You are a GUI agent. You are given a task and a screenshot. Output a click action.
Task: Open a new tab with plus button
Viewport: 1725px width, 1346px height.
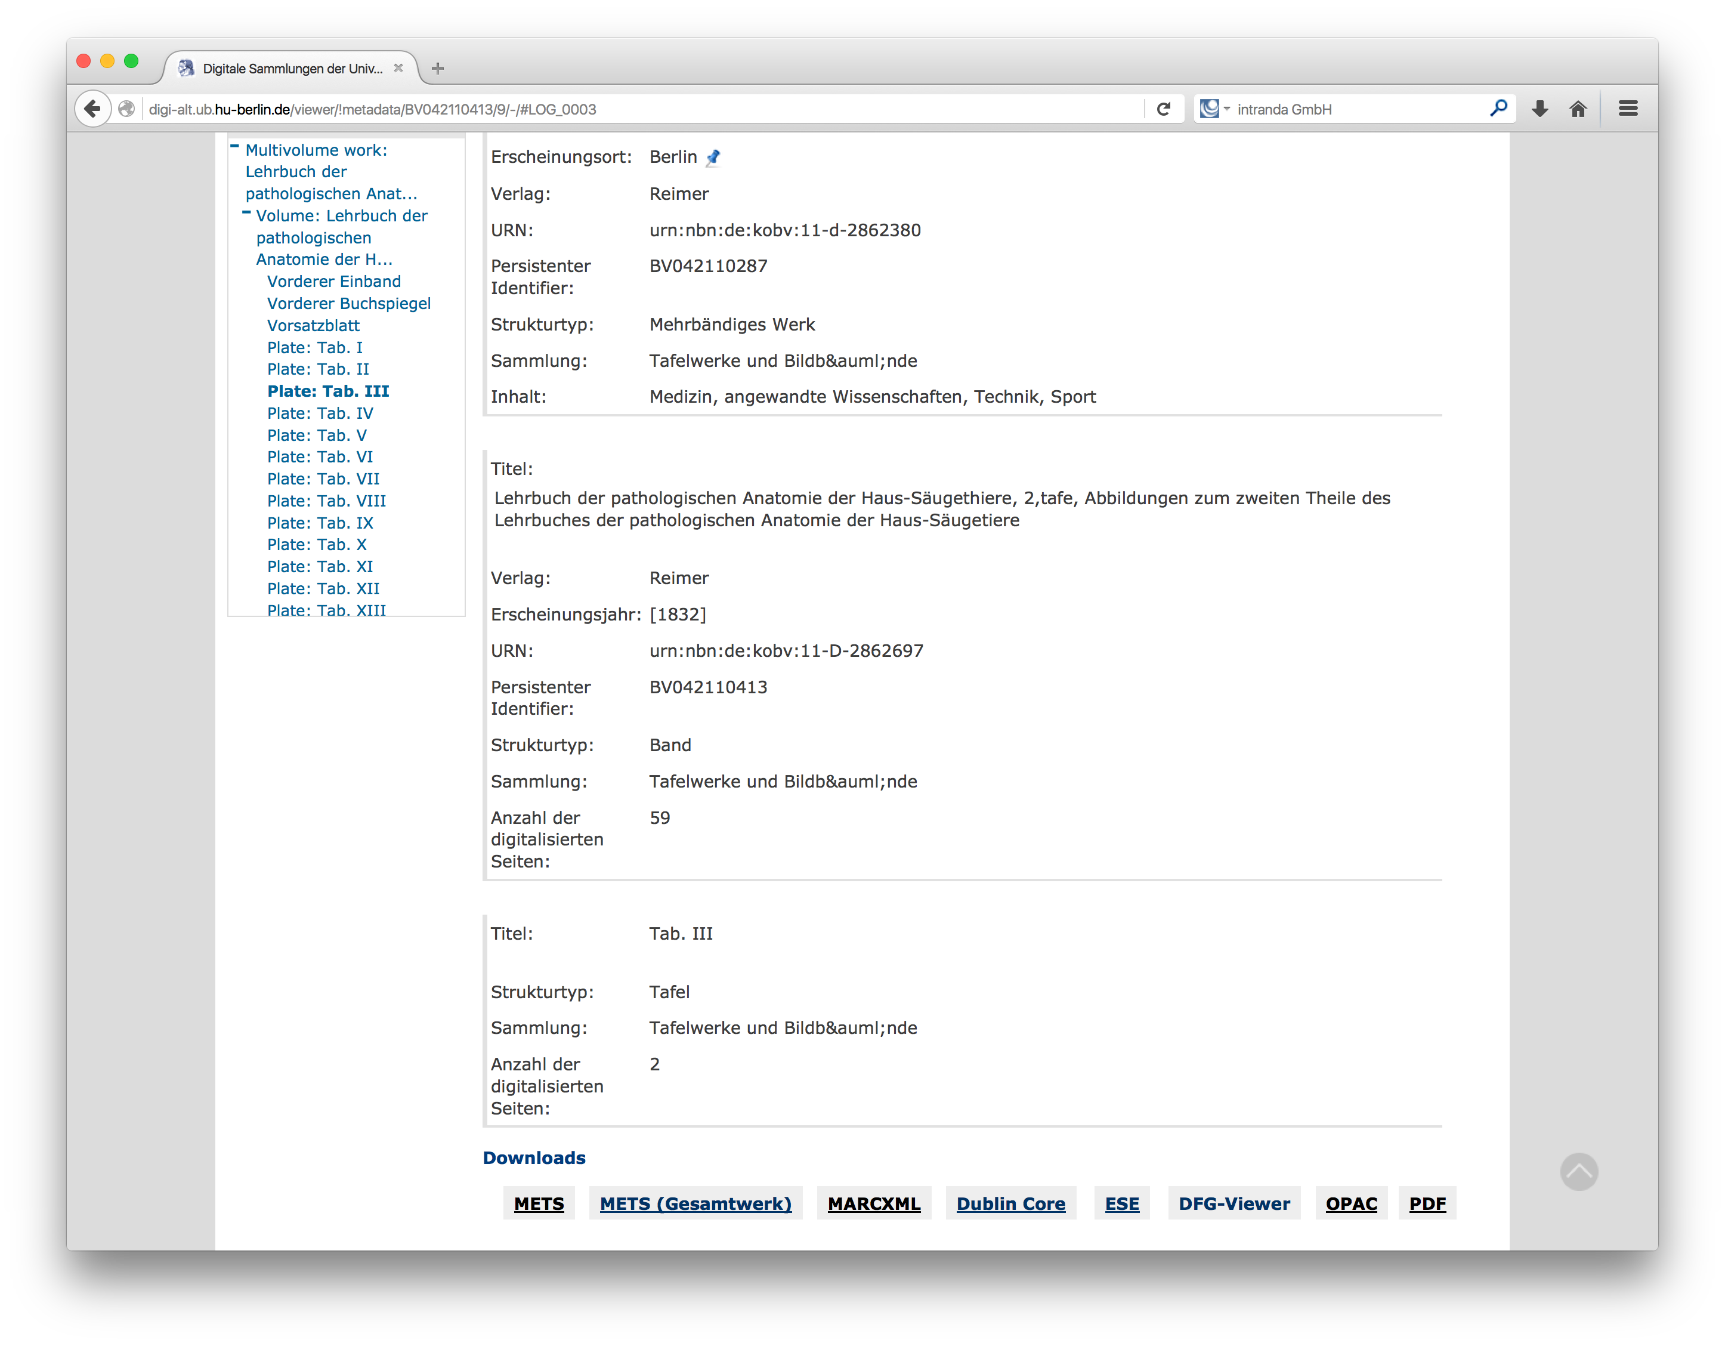(438, 69)
